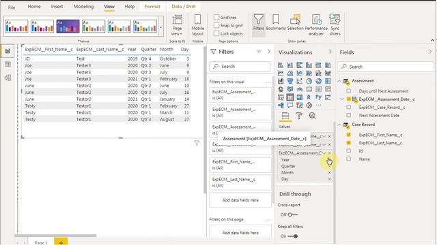Check Next Assessment Date field

tap(349, 115)
